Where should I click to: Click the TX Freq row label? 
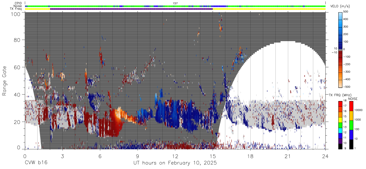pyautogui.click(x=15, y=9)
